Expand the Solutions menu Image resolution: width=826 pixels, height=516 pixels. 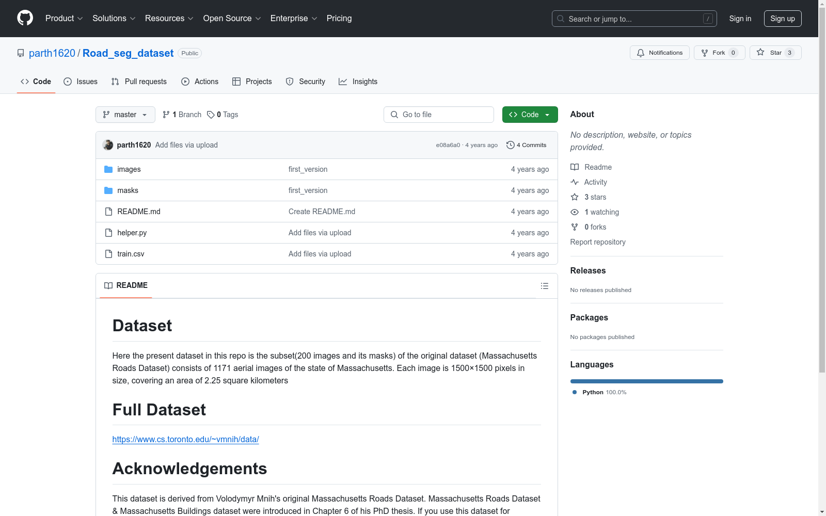[x=114, y=18]
